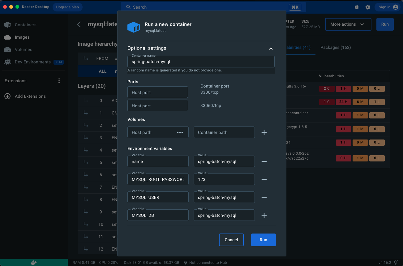Viewport: 403px width, 266px height.
Task: Click the Vulnerabilities column header
Action: tap(331, 76)
